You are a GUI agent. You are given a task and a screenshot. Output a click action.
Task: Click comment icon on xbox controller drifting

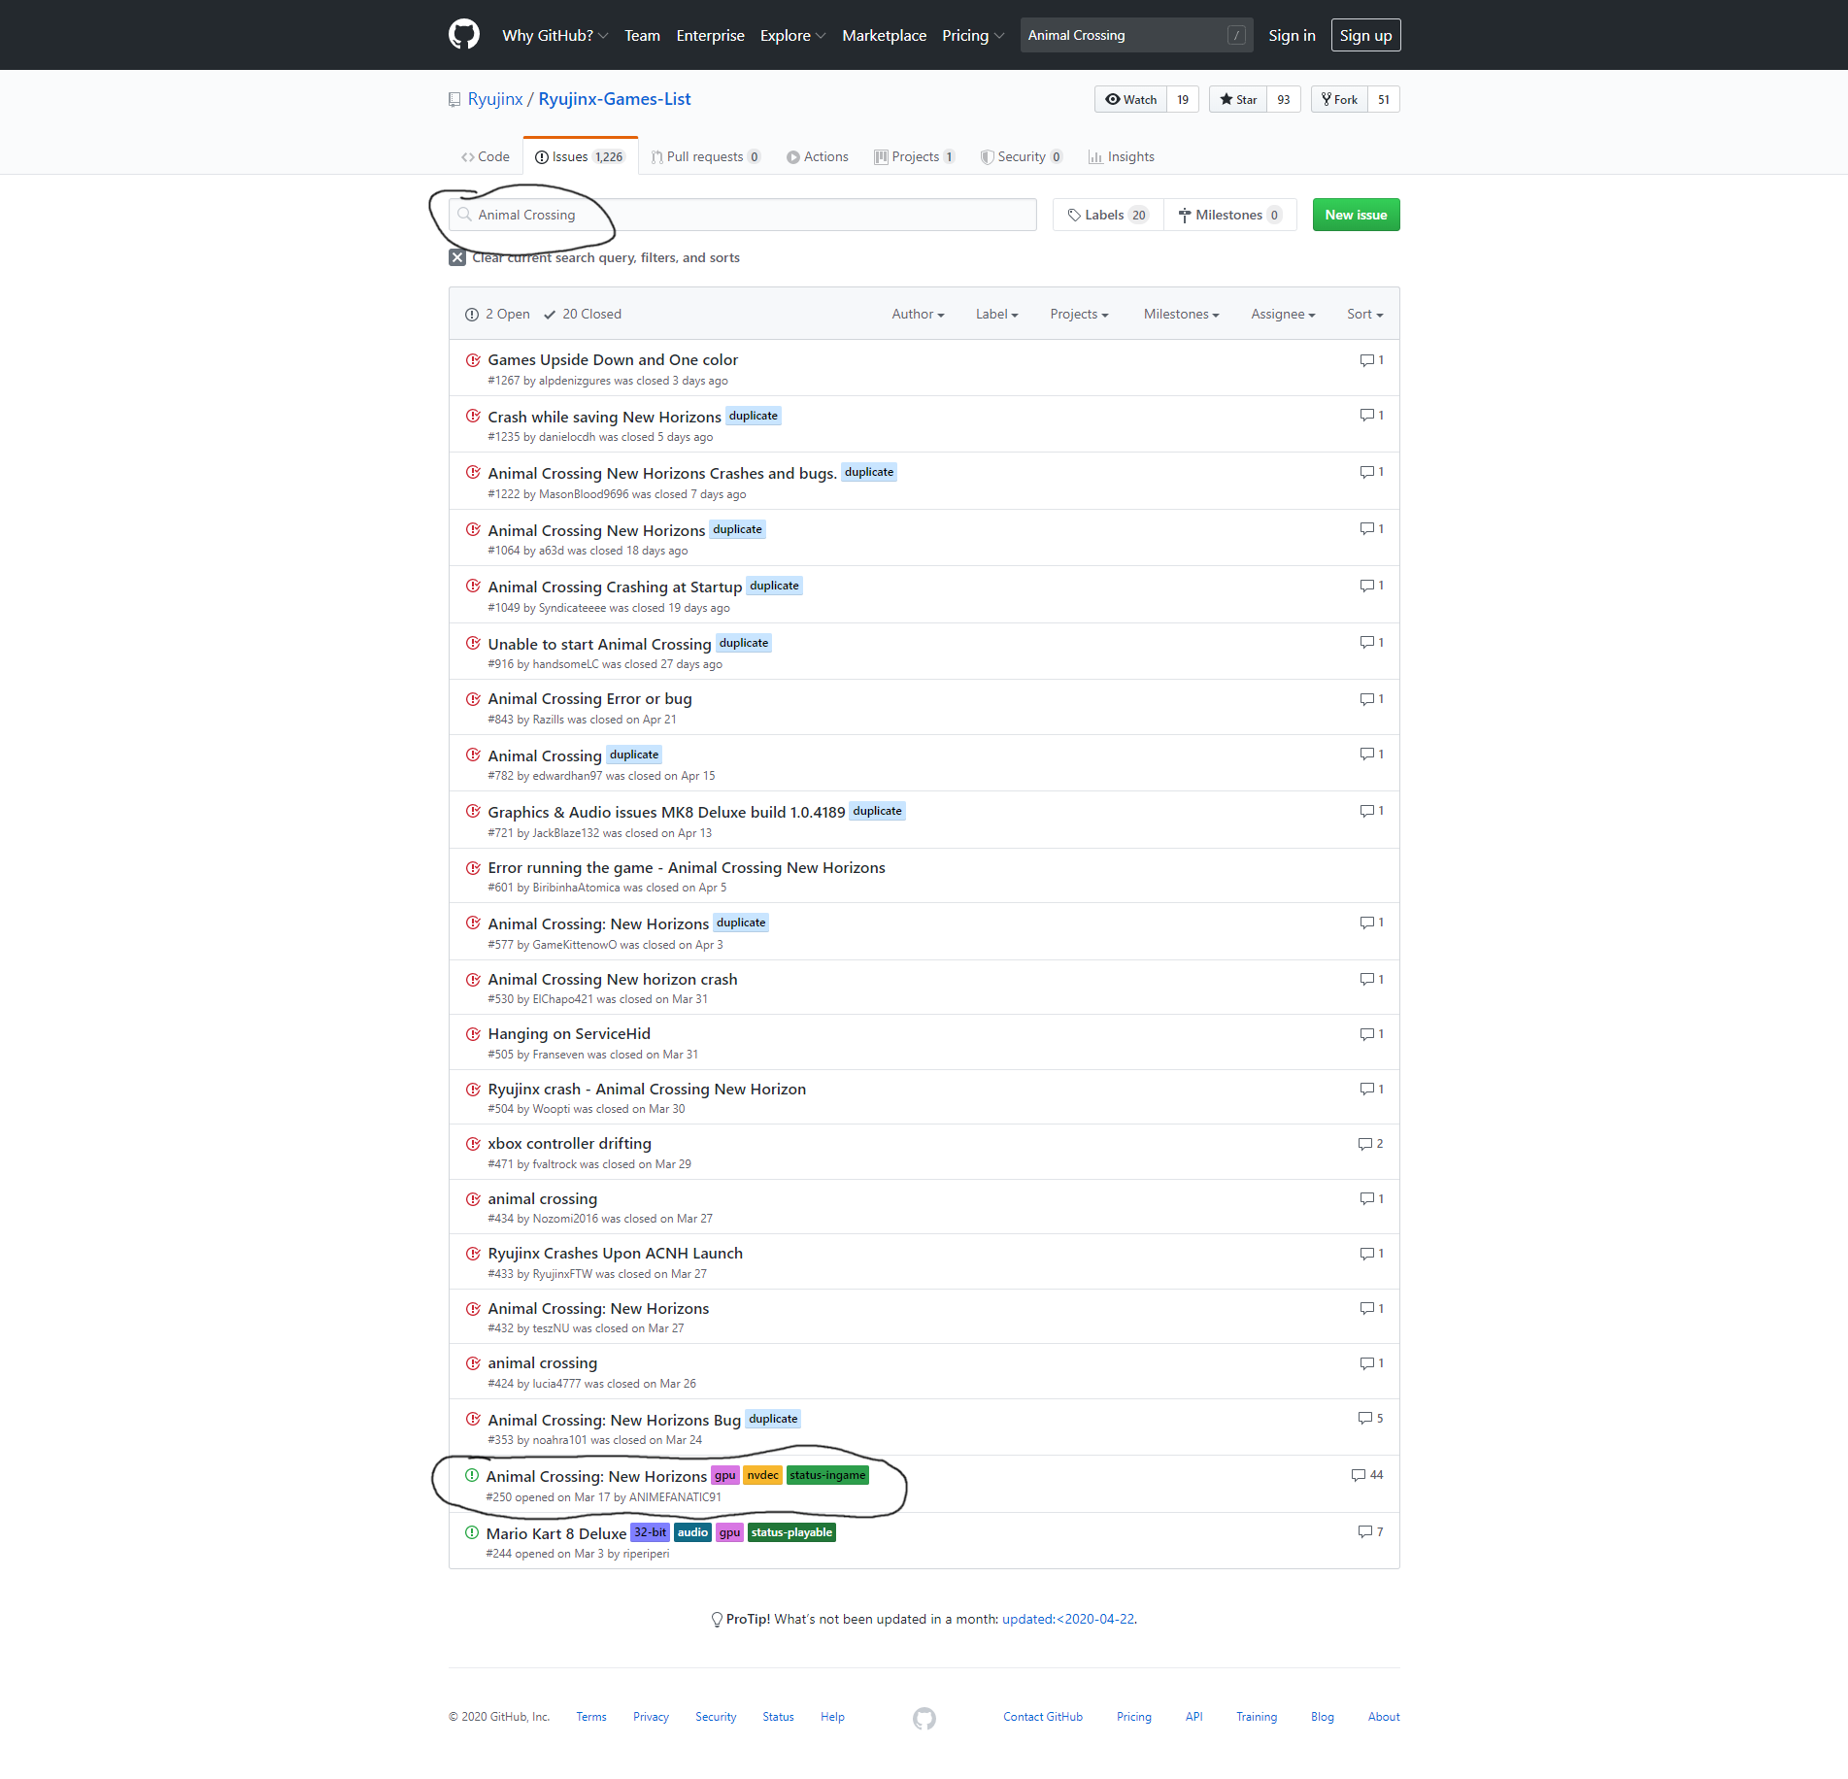1364,1144
